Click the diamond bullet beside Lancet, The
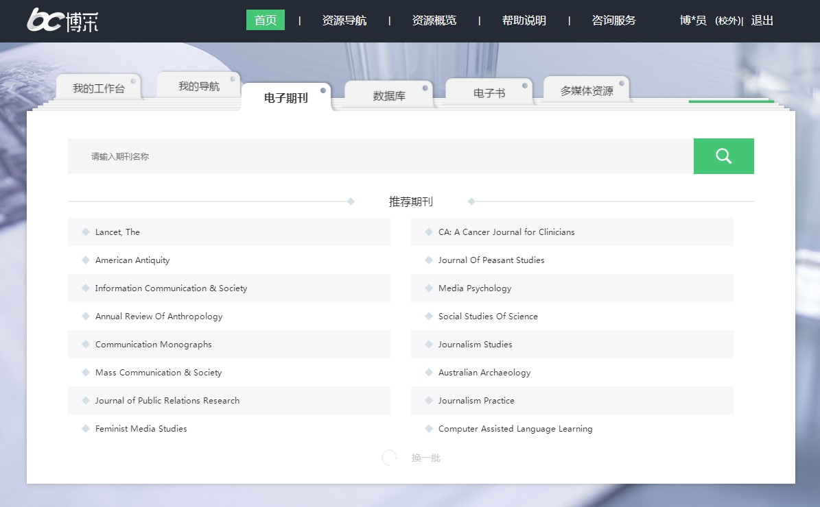820x507 pixels. coord(86,232)
